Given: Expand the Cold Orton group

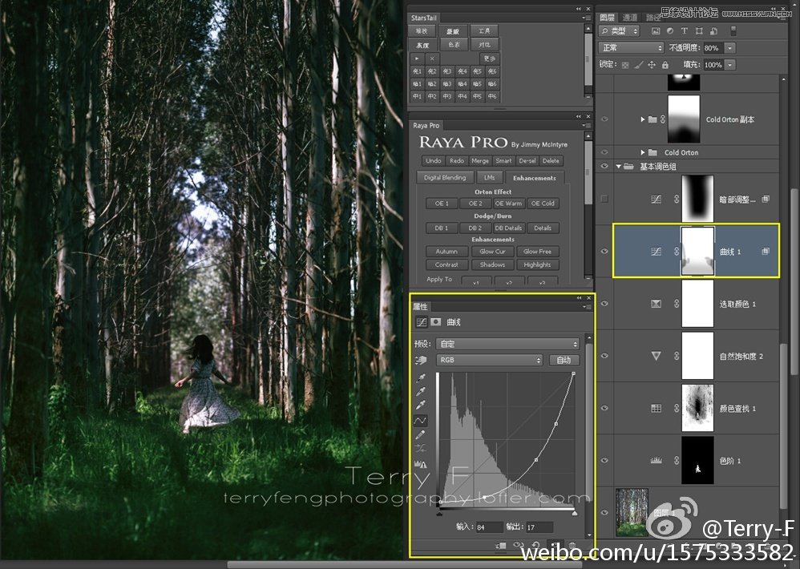Looking at the screenshot, I should pyautogui.click(x=643, y=152).
